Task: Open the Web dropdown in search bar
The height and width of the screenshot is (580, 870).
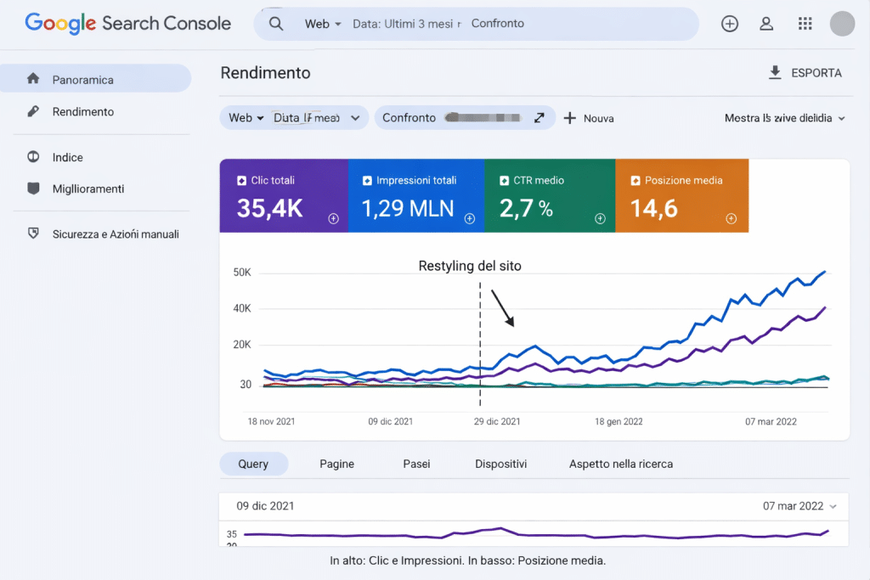Action: [x=323, y=24]
